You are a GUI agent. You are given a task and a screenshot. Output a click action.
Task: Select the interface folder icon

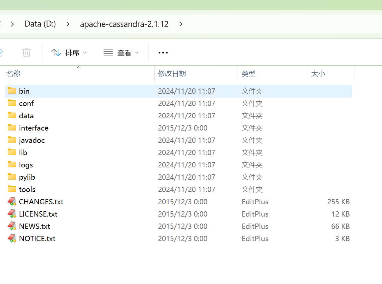[x=12, y=127]
